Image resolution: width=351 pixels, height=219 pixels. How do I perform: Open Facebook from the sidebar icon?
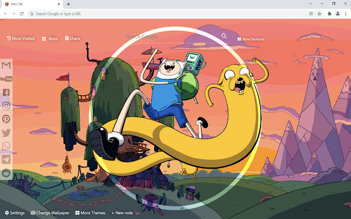(x=6, y=92)
